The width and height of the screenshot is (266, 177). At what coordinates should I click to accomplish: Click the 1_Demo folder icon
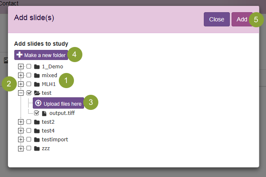pos(37,67)
